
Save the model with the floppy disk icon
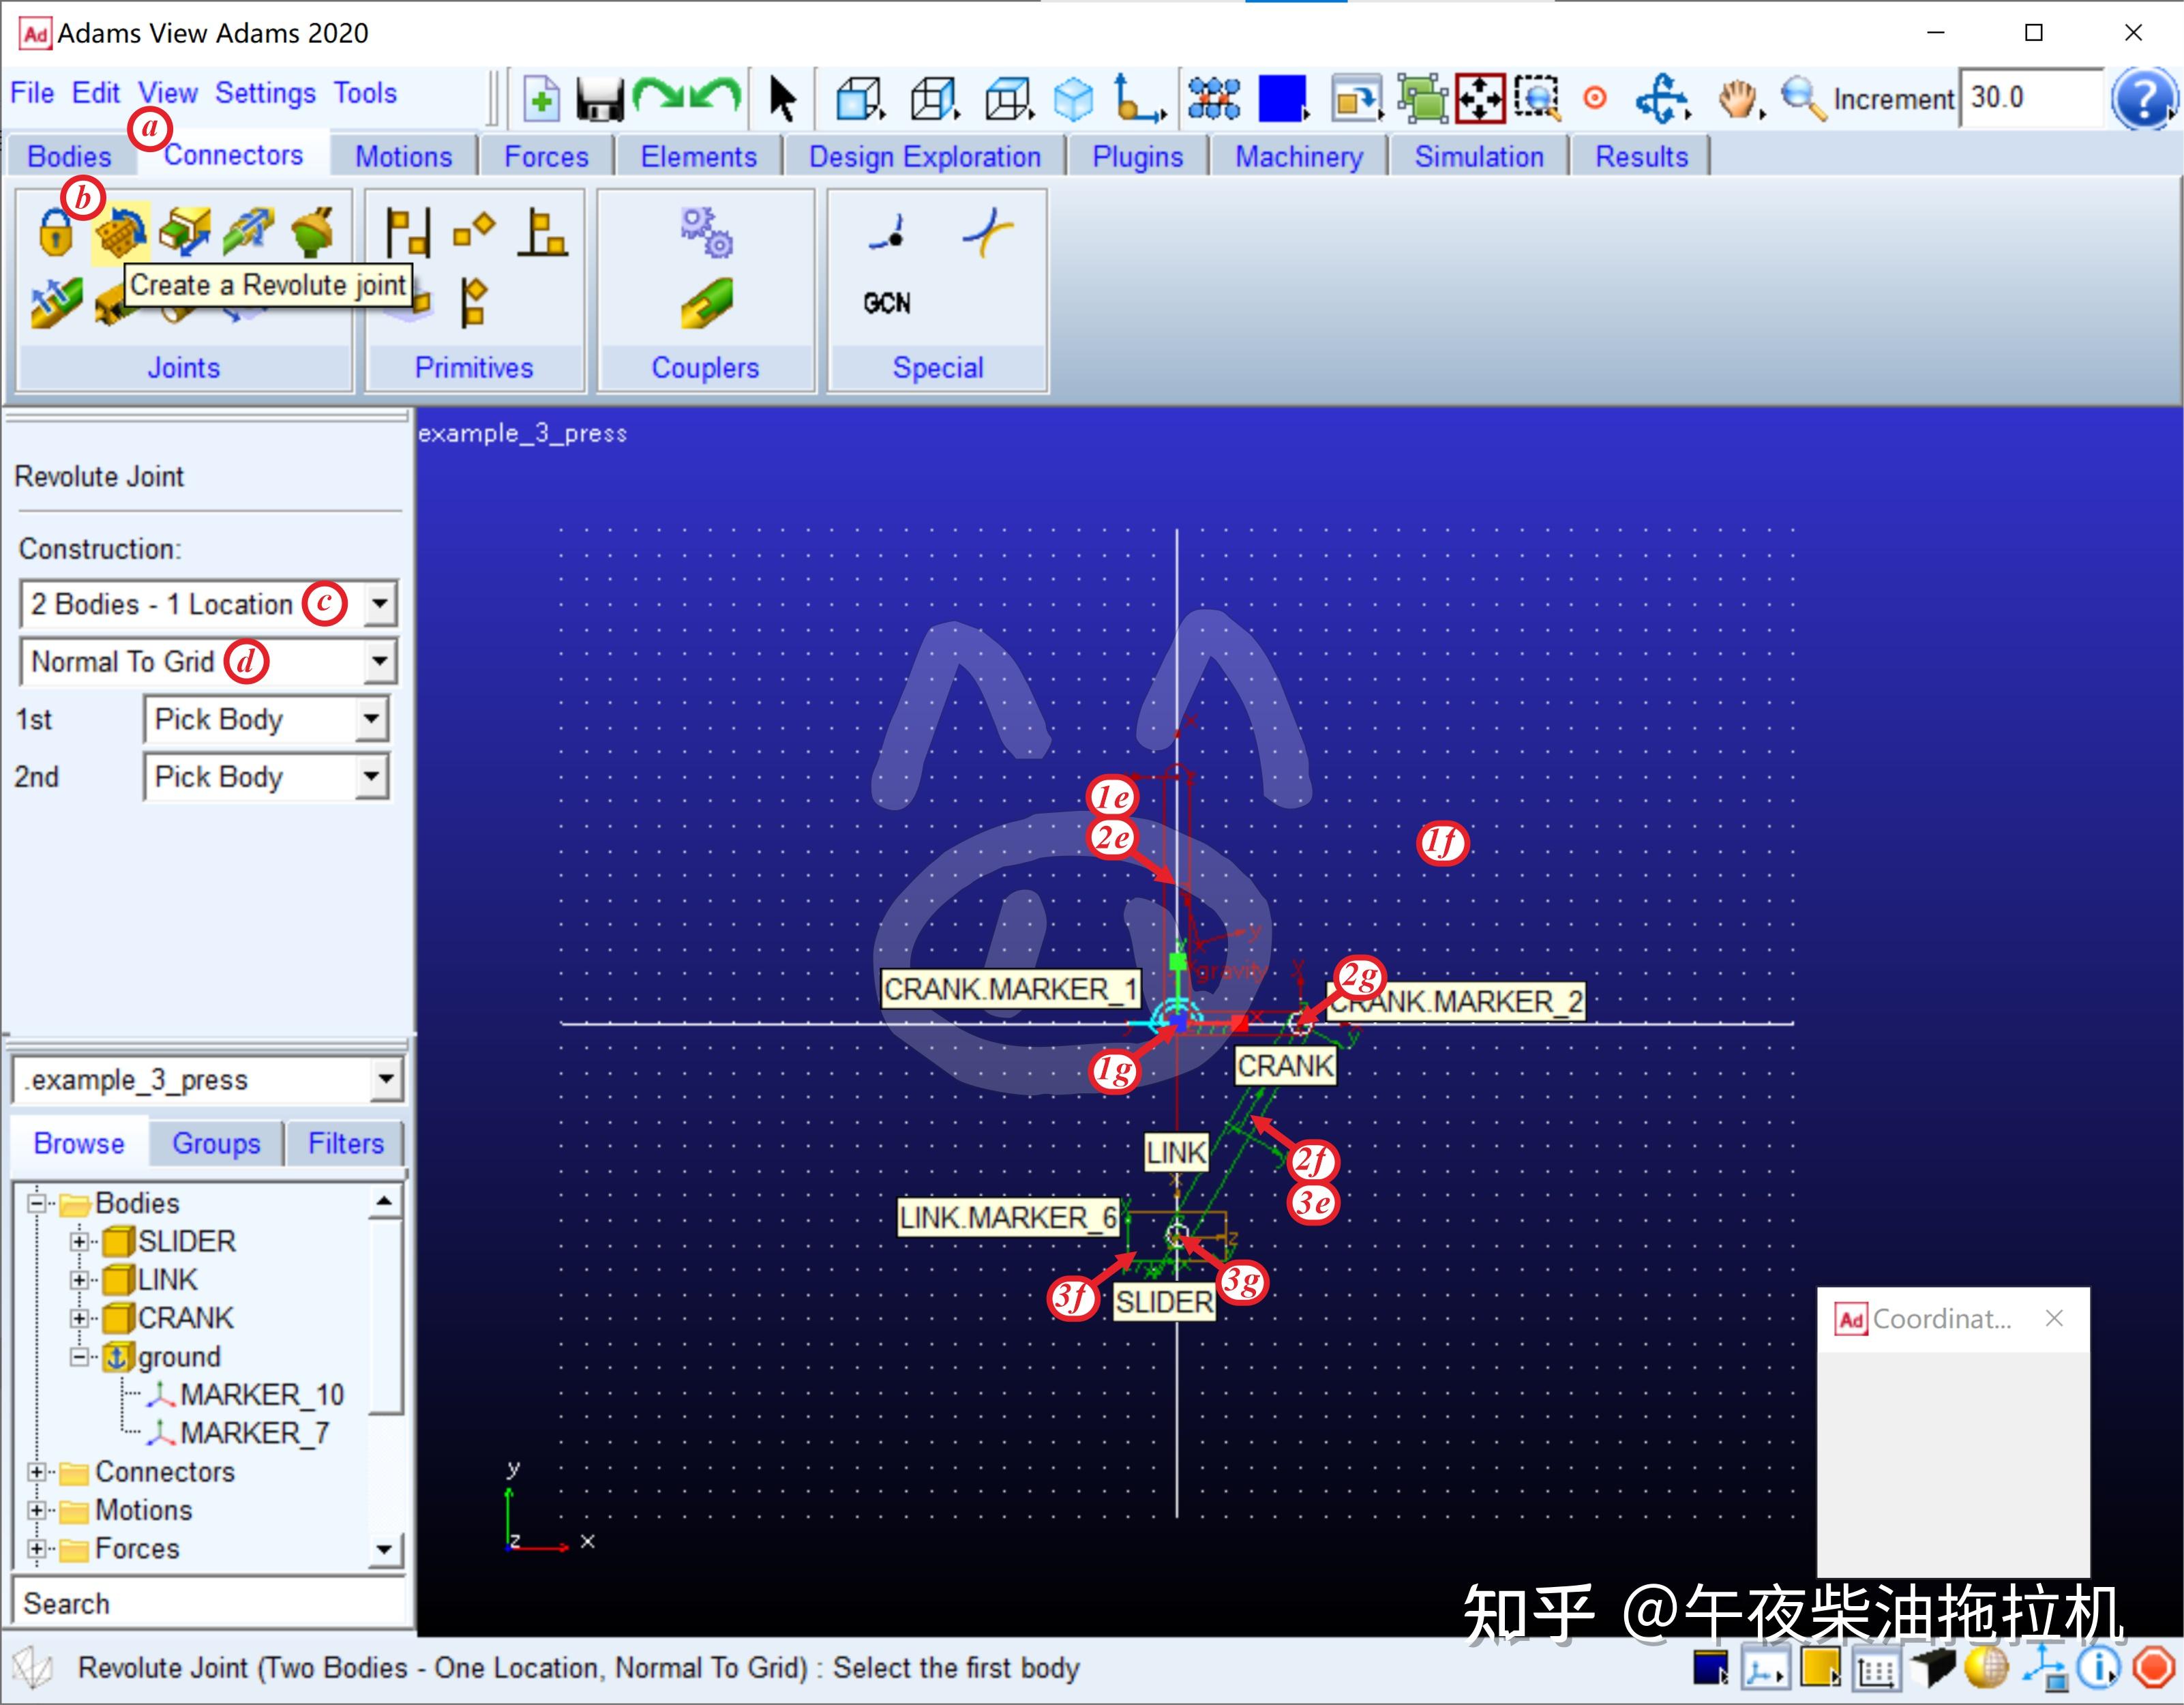pyautogui.click(x=600, y=99)
